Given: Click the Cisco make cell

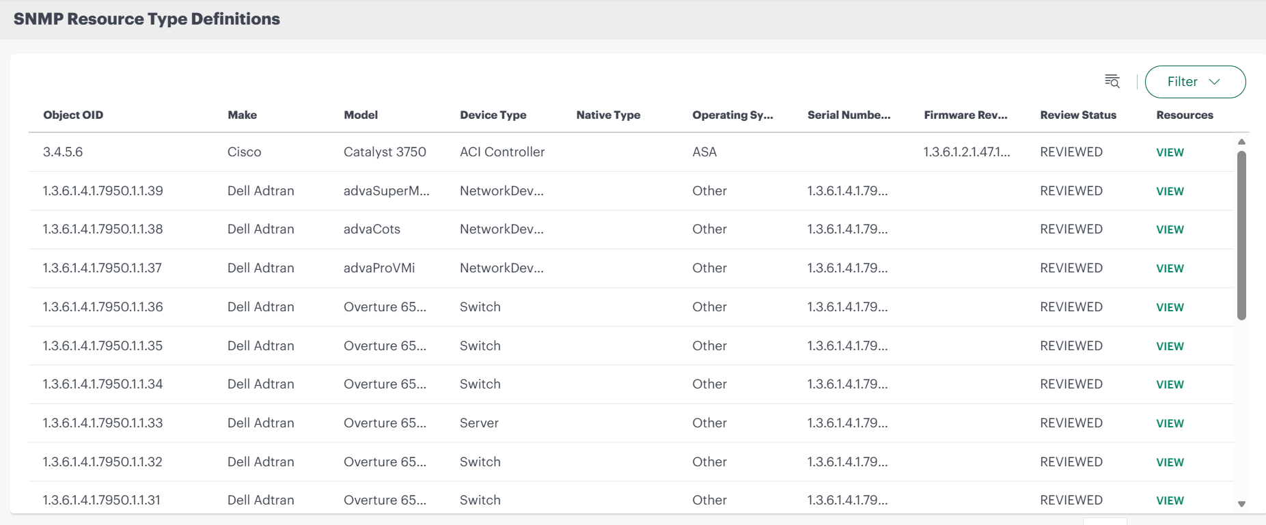Looking at the screenshot, I should click(x=244, y=152).
